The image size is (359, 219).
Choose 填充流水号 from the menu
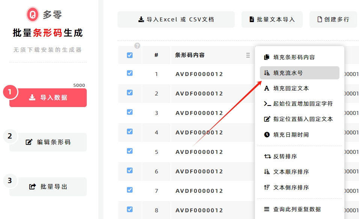point(299,73)
